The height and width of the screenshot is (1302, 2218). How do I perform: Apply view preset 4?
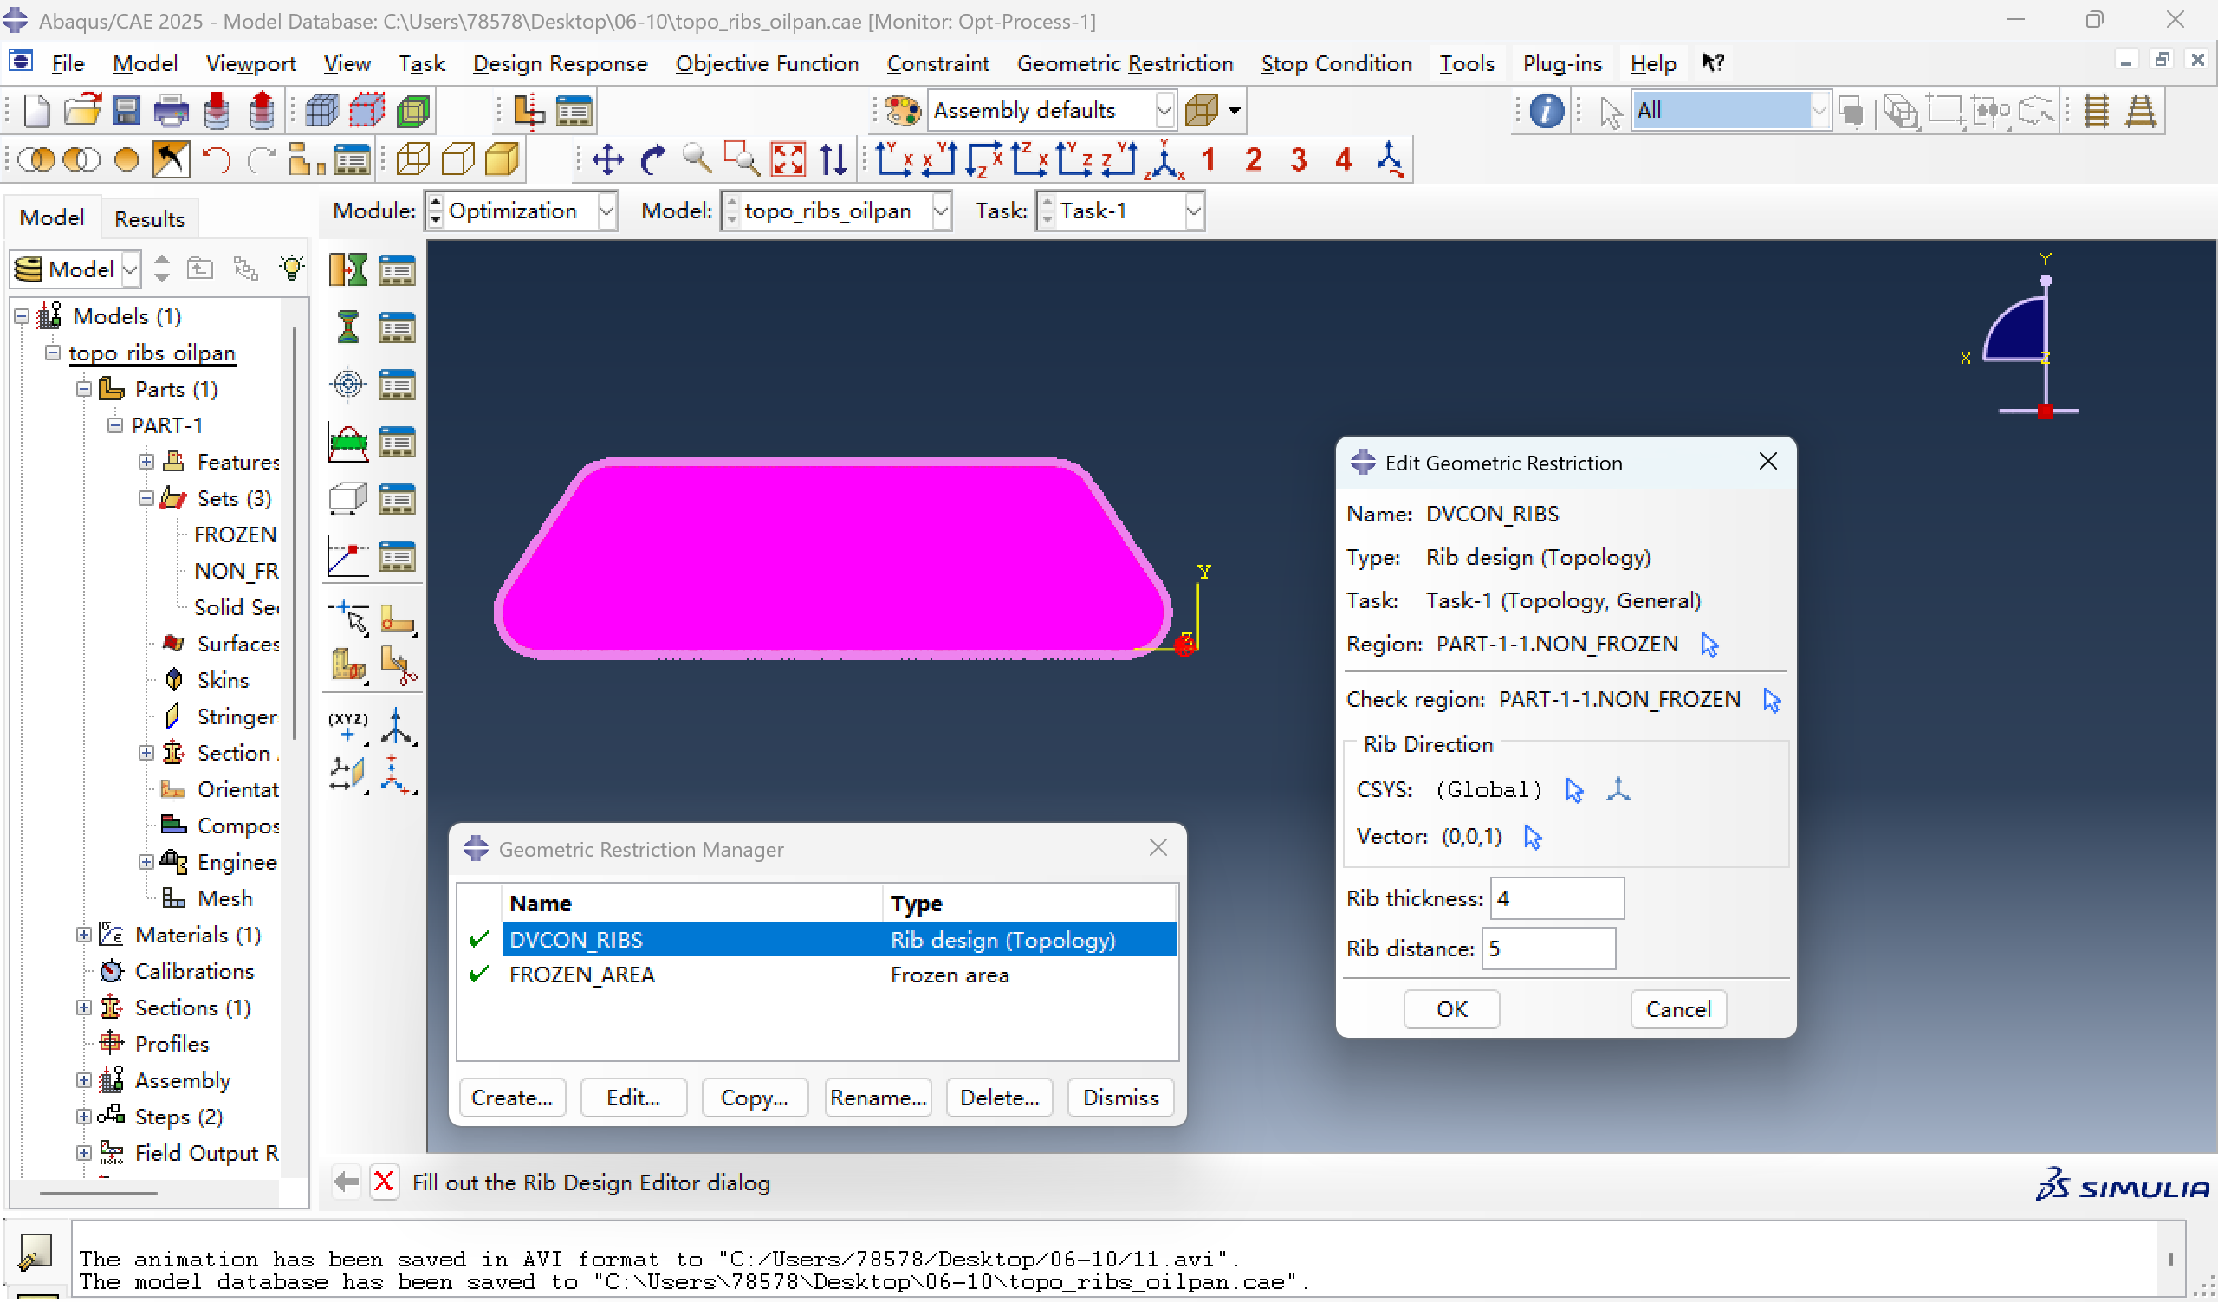(1343, 160)
